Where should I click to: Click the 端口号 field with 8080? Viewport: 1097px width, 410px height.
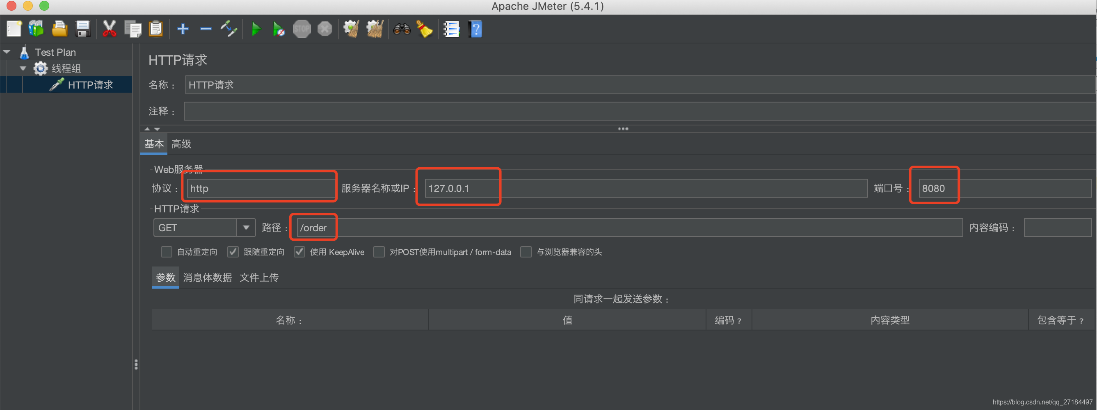coord(1005,188)
